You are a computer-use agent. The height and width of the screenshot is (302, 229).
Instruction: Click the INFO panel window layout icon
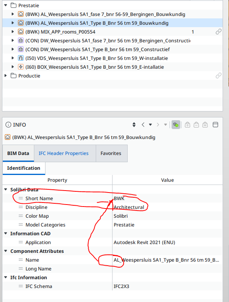pos(215,125)
